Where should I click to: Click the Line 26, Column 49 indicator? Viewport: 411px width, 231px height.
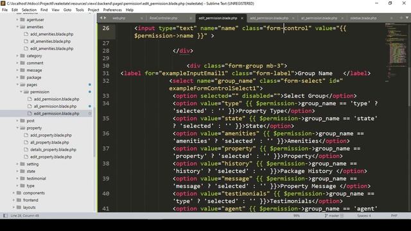tap(24, 216)
